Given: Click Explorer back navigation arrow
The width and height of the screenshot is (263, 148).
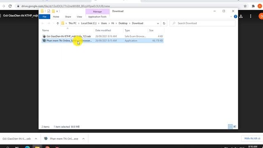Looking at the screenshot, I should pyautogui.click(x=43, y=23).
